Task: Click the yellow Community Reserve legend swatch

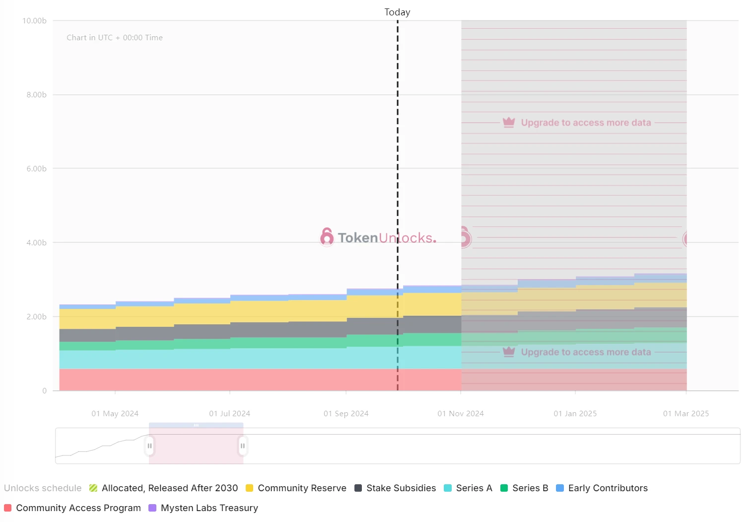Action: click(x=249, y=488)
